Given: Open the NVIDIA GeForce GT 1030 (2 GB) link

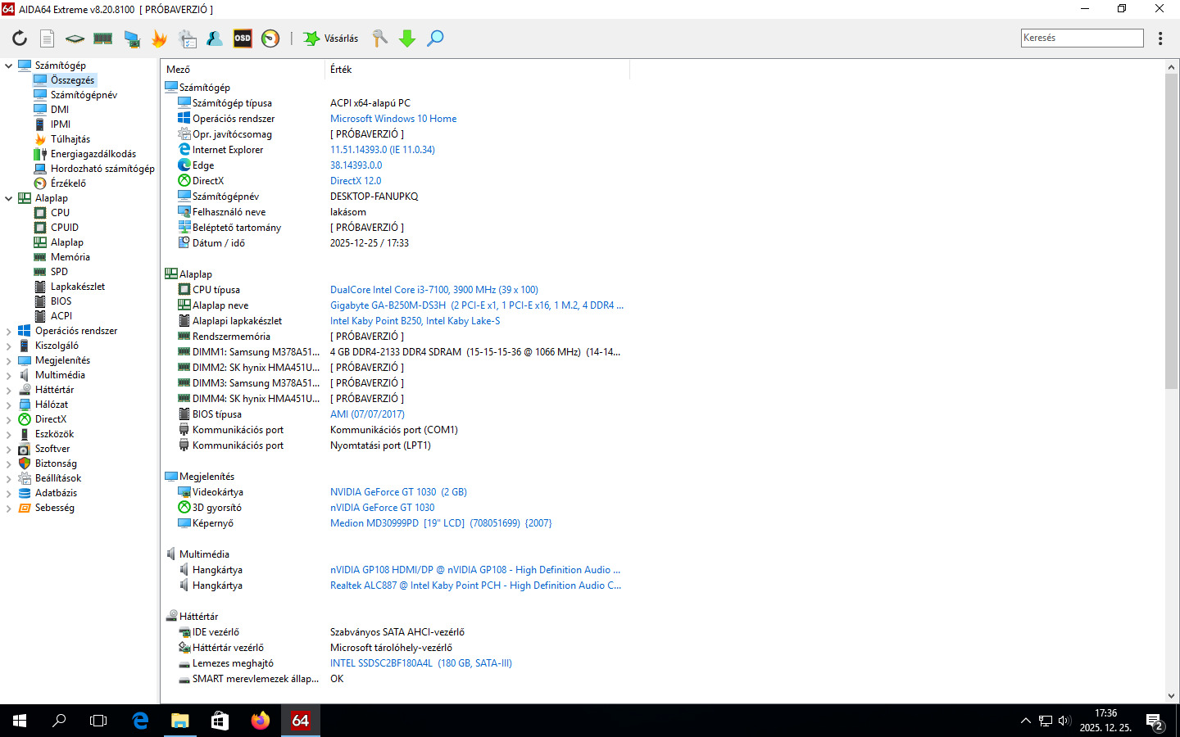Looking at the screenshot, I should coord(398,492).
